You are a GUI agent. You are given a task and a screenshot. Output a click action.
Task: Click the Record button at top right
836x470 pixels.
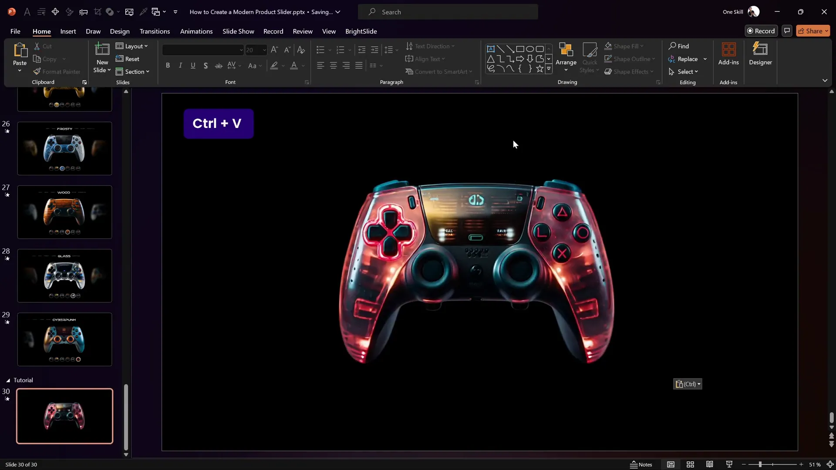point(761,31)
